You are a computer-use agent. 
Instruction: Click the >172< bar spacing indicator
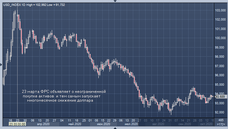point(221,124)
